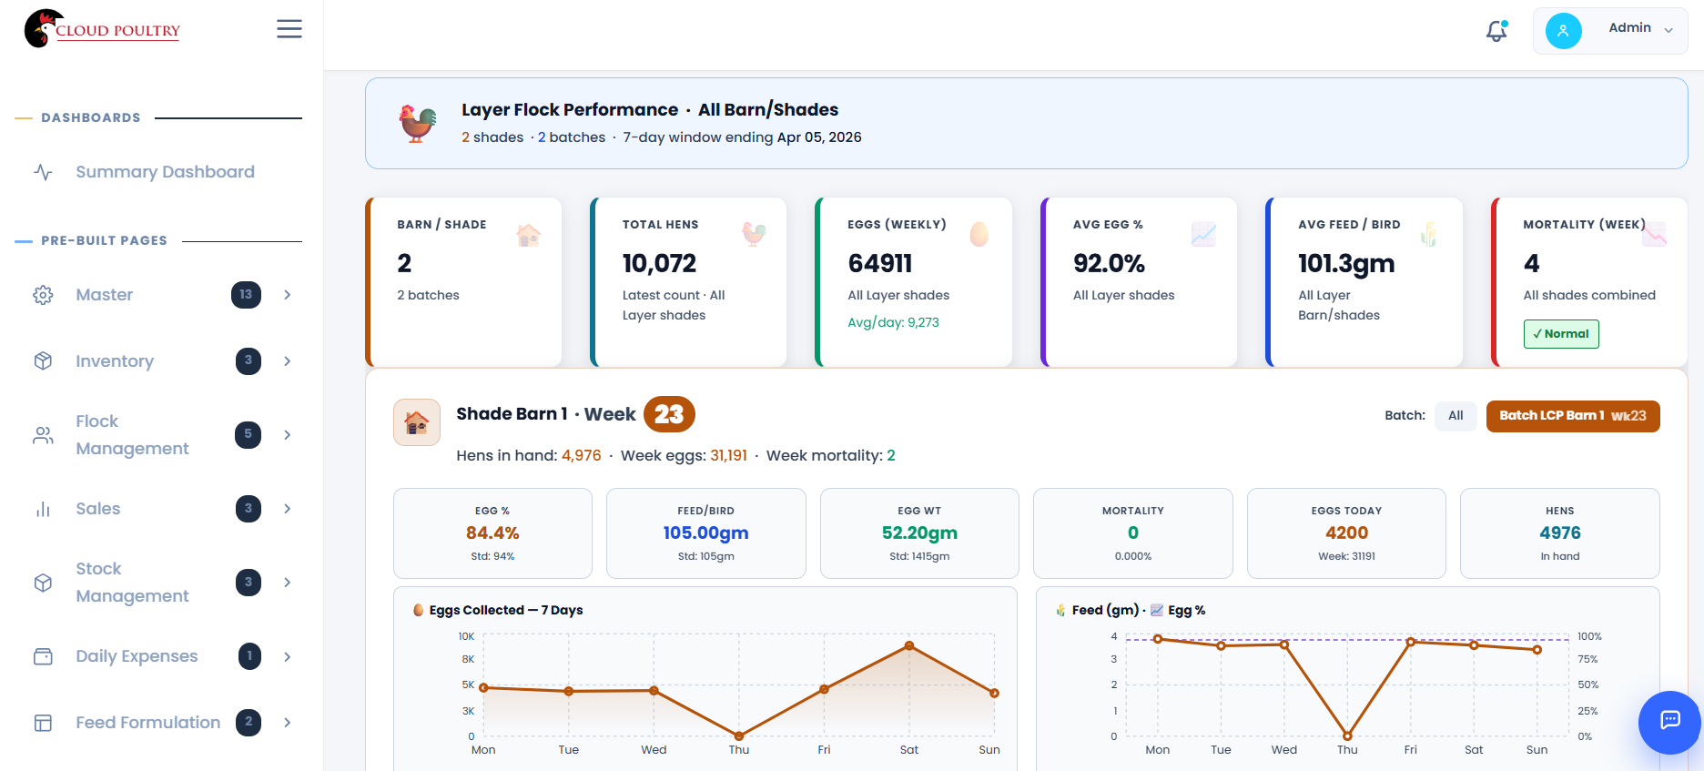Click the Normal mortality status badge
The height and width of the screenshot is (771, 1704).
point(1561,334)
